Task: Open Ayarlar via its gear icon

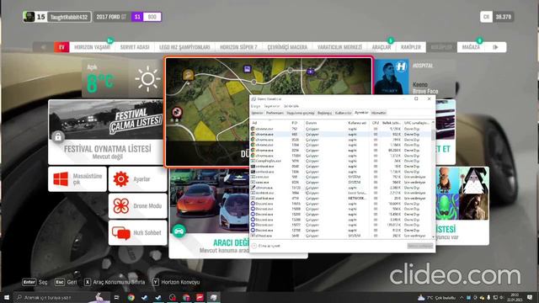Action: pyautogui.click(x=121, y=179)
